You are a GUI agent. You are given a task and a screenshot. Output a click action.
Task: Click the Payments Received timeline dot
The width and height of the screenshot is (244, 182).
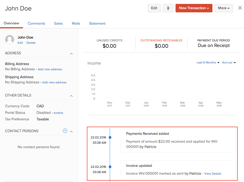(110, 137)
